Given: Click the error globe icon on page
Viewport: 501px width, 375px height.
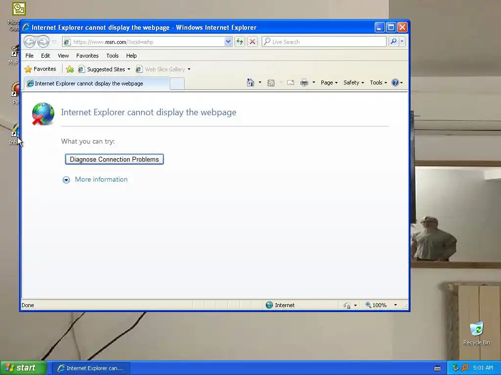Looking at the screenshot, I should (43, 114).
